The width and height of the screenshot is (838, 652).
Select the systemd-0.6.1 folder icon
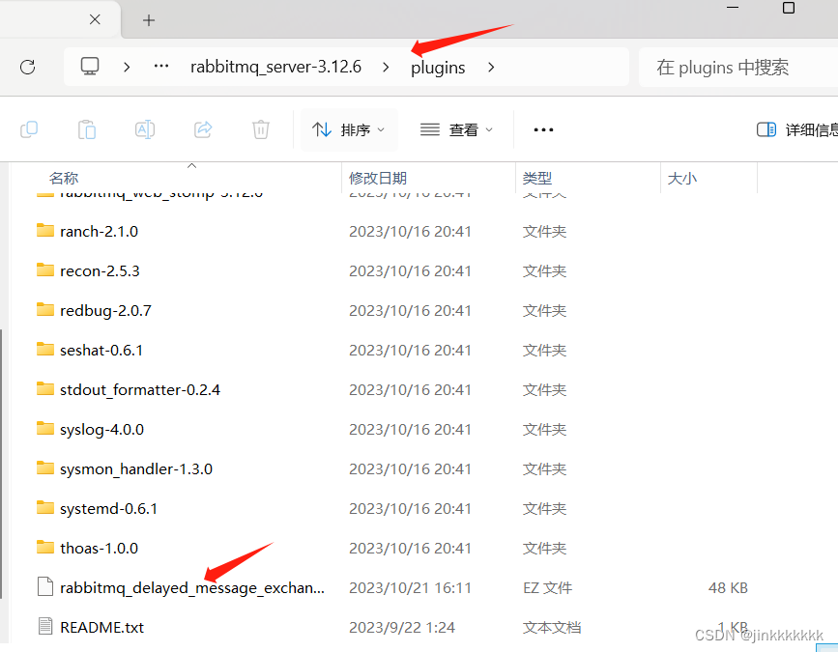(45, 507)
